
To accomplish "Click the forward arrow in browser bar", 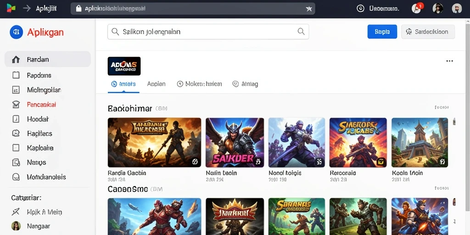I will (x=27, y=8).
